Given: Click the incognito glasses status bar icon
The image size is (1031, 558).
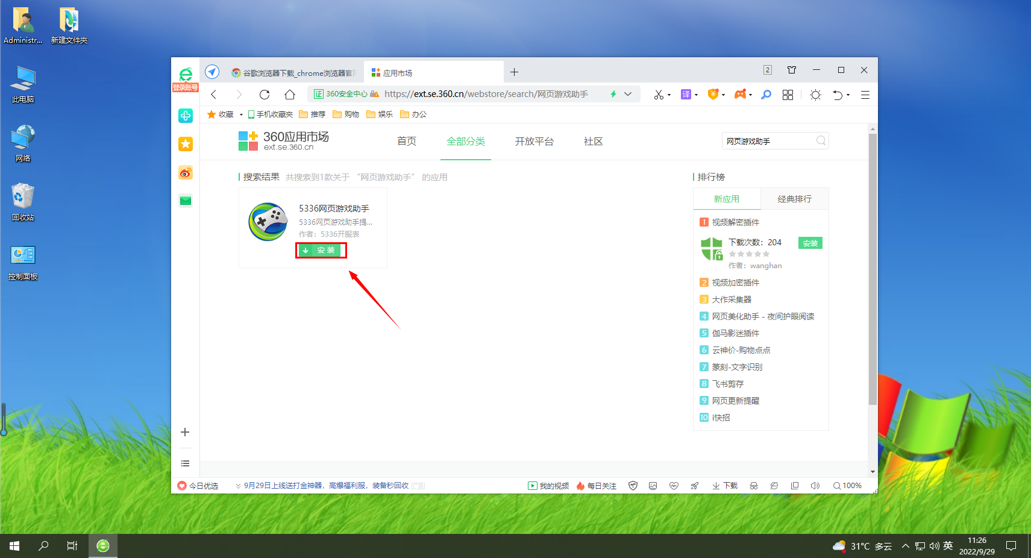Looking at the screenshot, I should tap(753, 486).
